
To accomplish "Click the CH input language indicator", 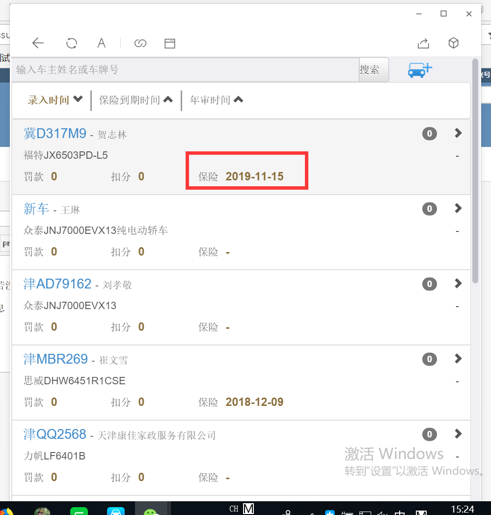I will pyautogui.click(x=234, y=509).
